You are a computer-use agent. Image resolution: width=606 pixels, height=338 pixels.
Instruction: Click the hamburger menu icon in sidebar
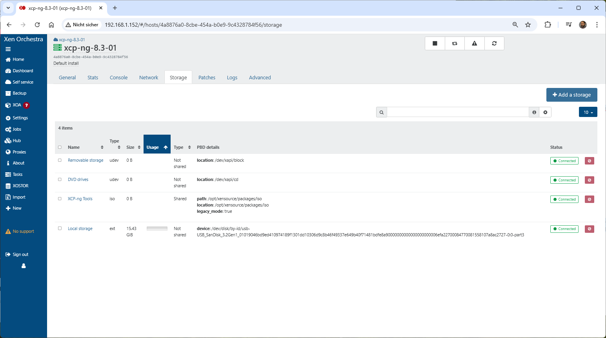(x=8, y=49)
